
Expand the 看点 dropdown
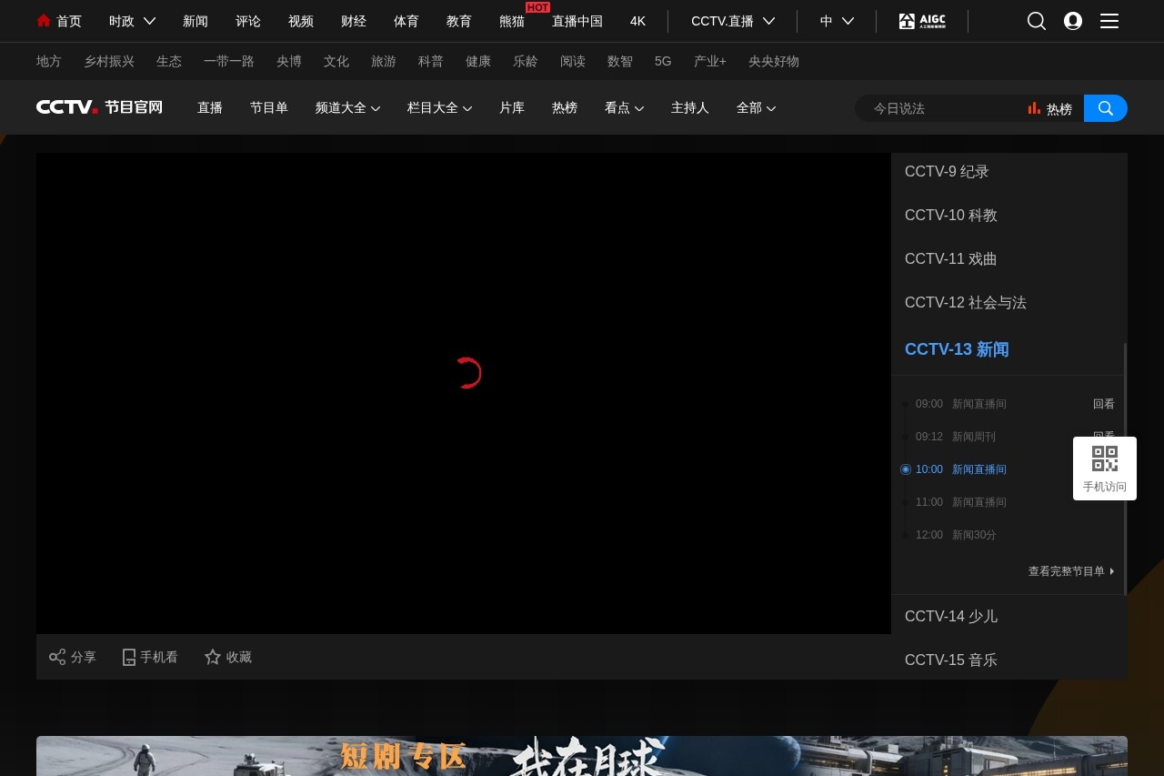tap(624, 107)
